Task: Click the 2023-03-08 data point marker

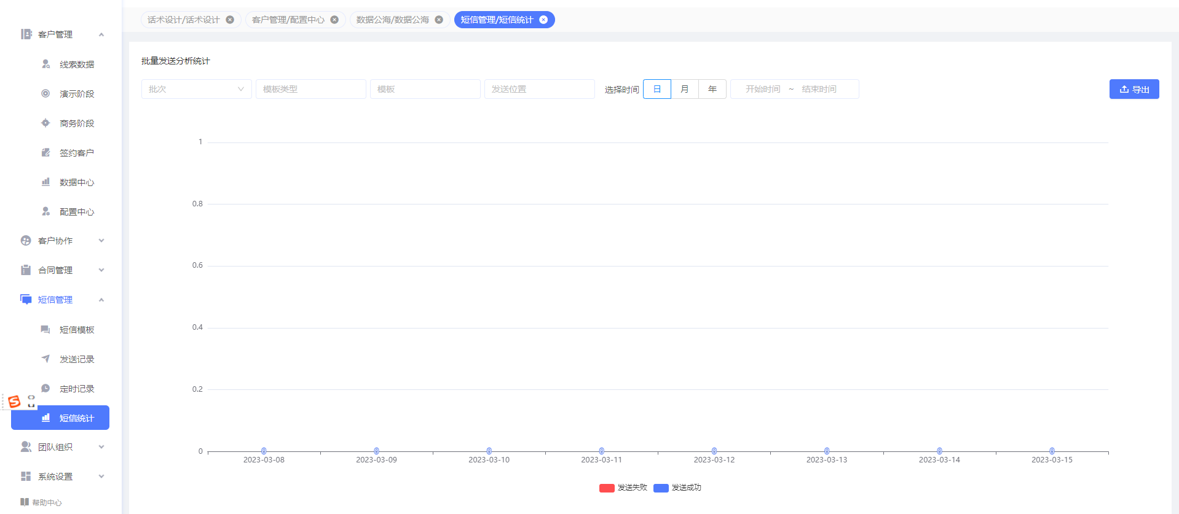Action: [x=264, y=451]
